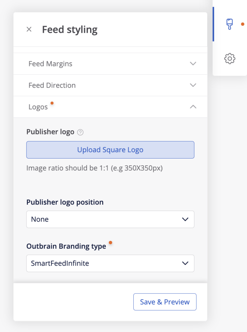Click the None value in logo position field
This screenshot has width=247, height=332.
[x=39, y=219]
